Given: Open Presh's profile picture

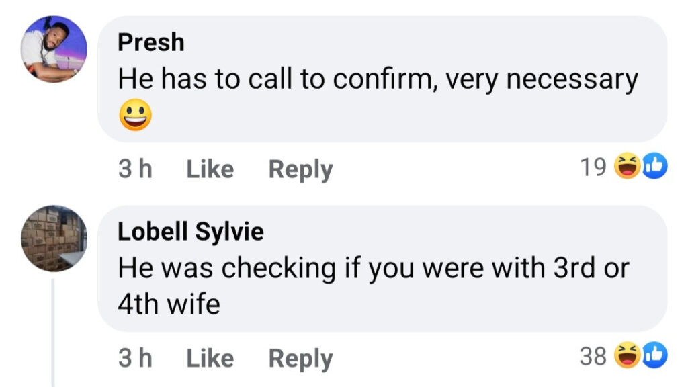Looking at the screenshot, I should point(54,49).
